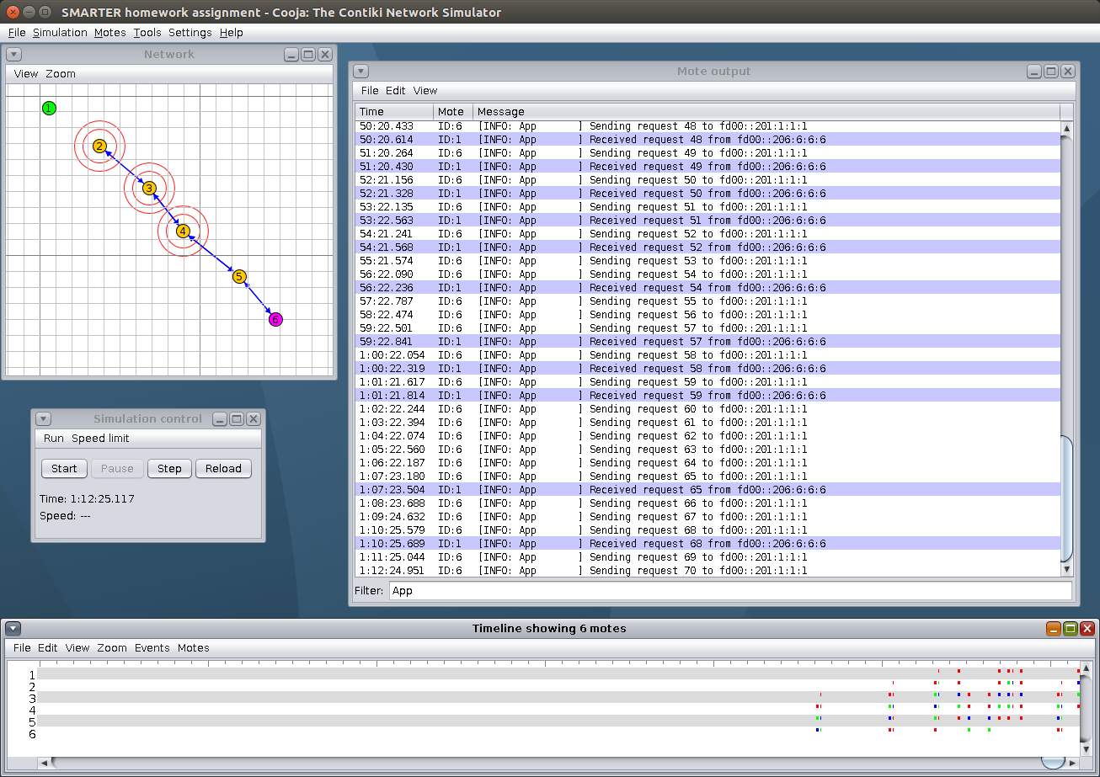The height and width of the screenshot is (777, 1100).
Task: Click mote 6 row label in Timeline
Action: (x=32, y=734)
